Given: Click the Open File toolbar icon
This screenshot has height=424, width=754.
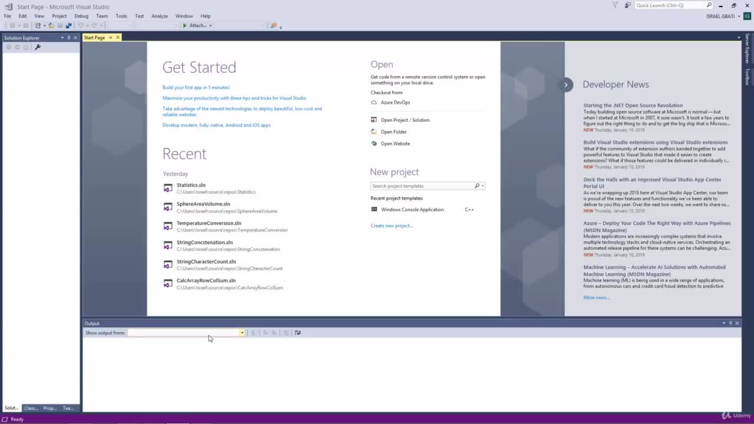Looking at the screenshot, I should 51,25.
